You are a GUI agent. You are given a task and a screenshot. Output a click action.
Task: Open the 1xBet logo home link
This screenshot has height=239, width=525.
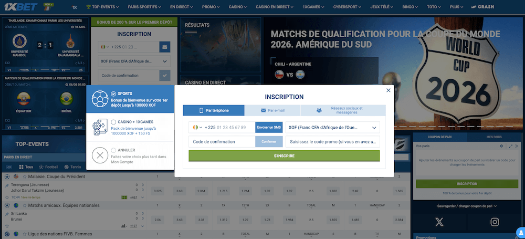tap(22, 6)
